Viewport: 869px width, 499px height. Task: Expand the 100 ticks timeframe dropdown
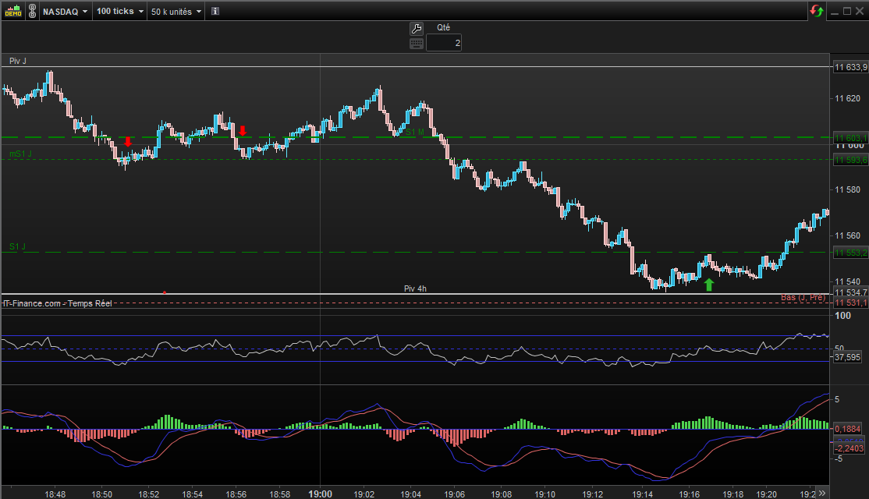coord(119,12)
